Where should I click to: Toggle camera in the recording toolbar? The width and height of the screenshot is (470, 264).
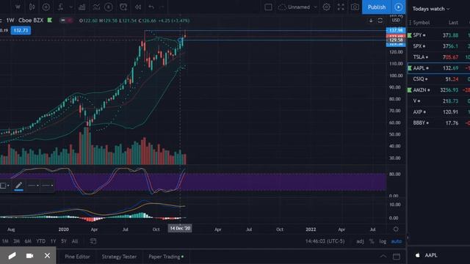click(29, 256)
